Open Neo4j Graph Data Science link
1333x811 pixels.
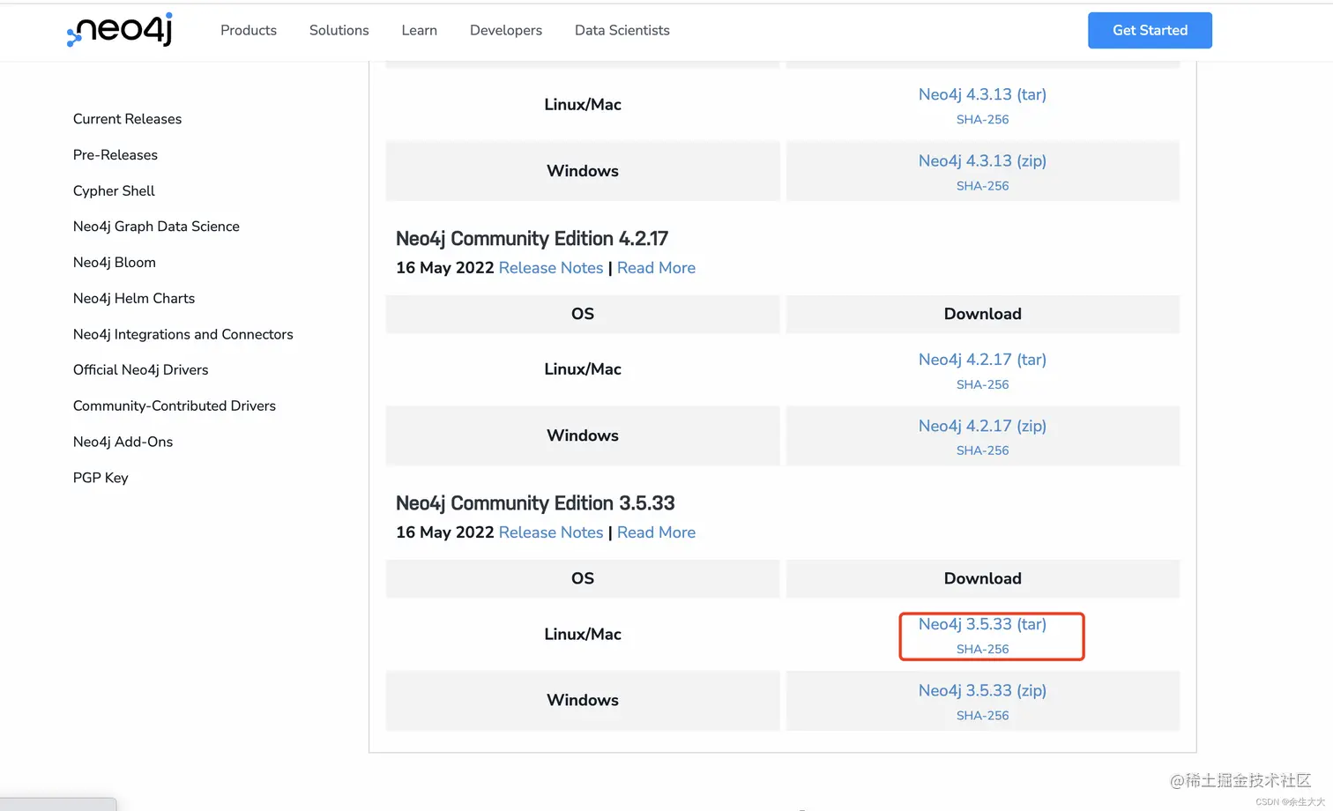[x=156, y=227]
